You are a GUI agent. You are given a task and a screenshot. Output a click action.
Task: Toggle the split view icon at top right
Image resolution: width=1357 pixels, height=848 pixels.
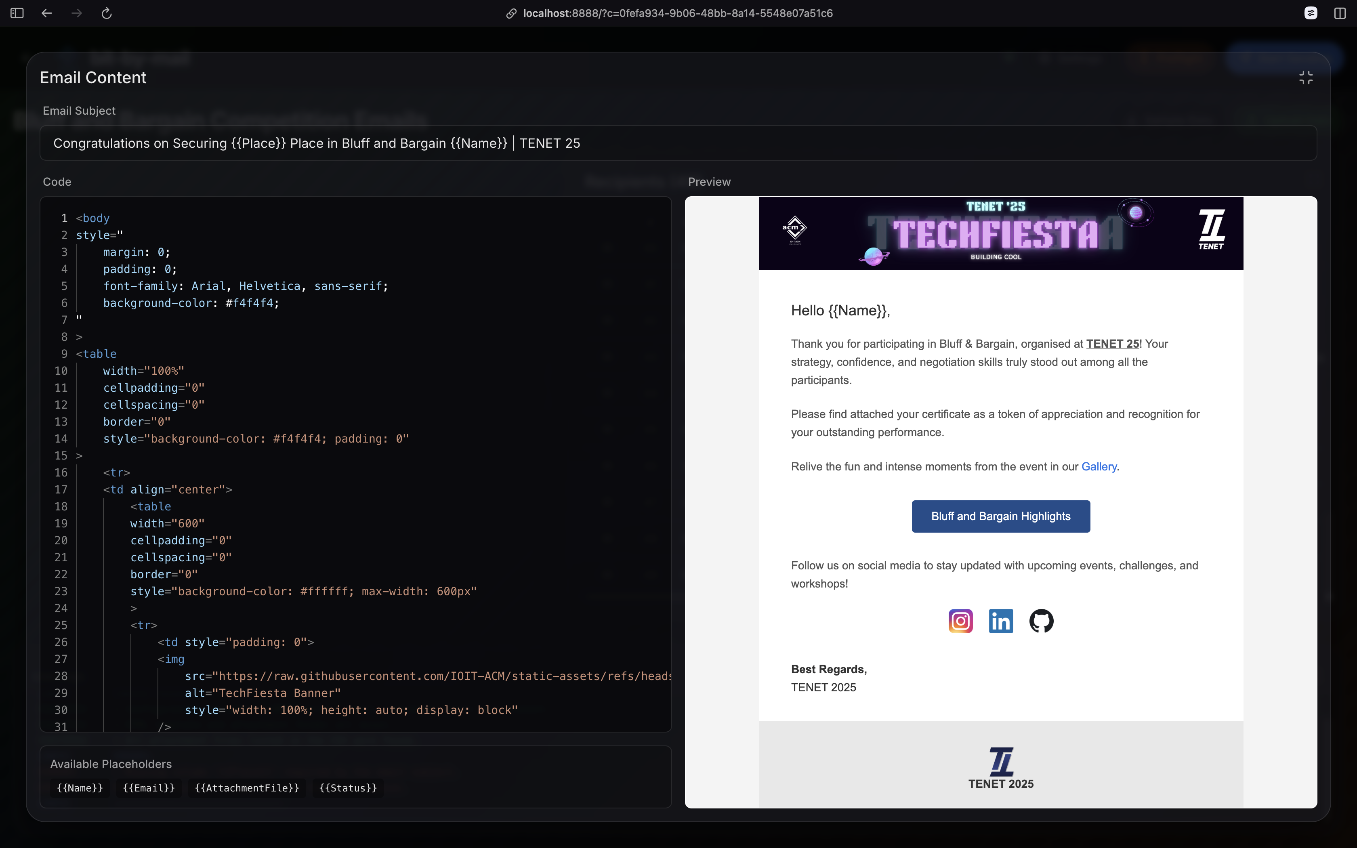point(1340,13)
